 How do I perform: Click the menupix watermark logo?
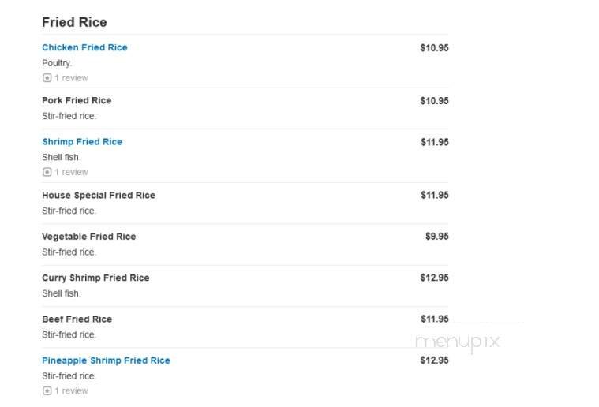click(x=457, y=342)
